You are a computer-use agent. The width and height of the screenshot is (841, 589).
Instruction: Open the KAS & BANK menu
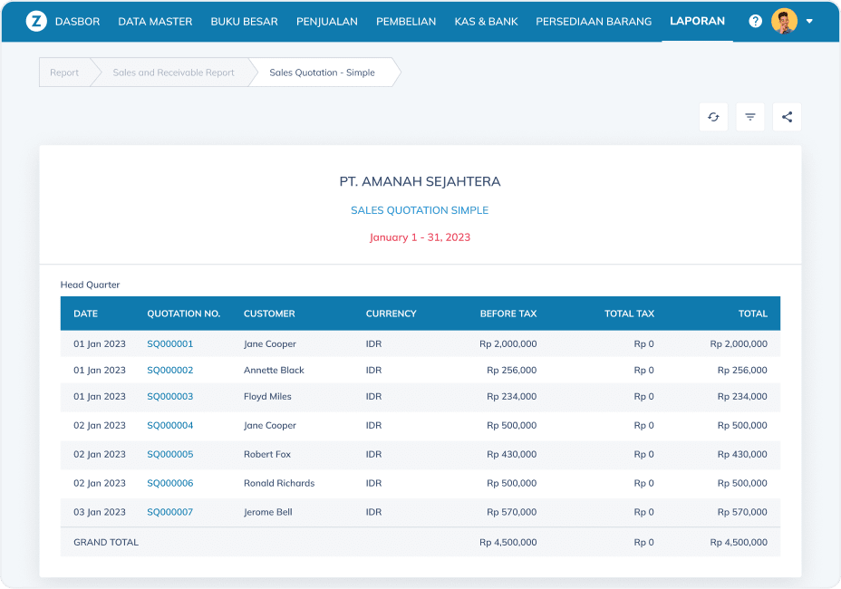tap(486, 21)
